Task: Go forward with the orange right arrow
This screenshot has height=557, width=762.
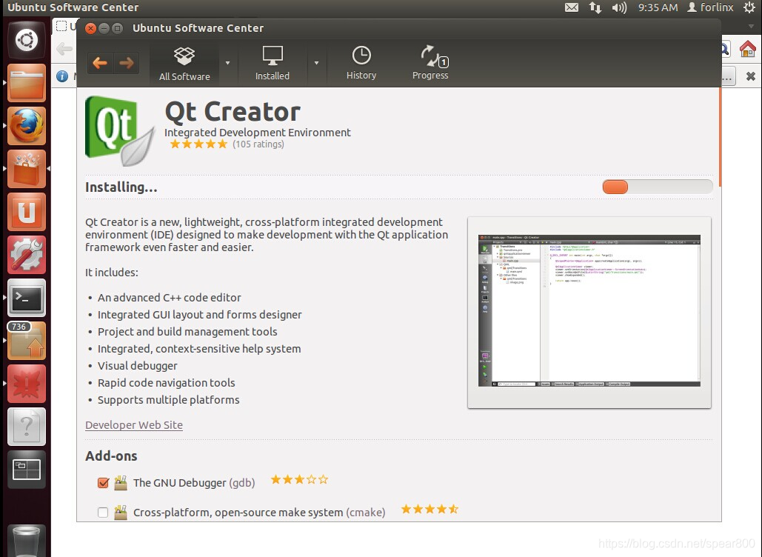Action: (127, 63)
